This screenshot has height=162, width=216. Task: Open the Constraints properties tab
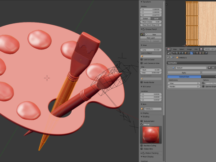(x=189, y=53)
